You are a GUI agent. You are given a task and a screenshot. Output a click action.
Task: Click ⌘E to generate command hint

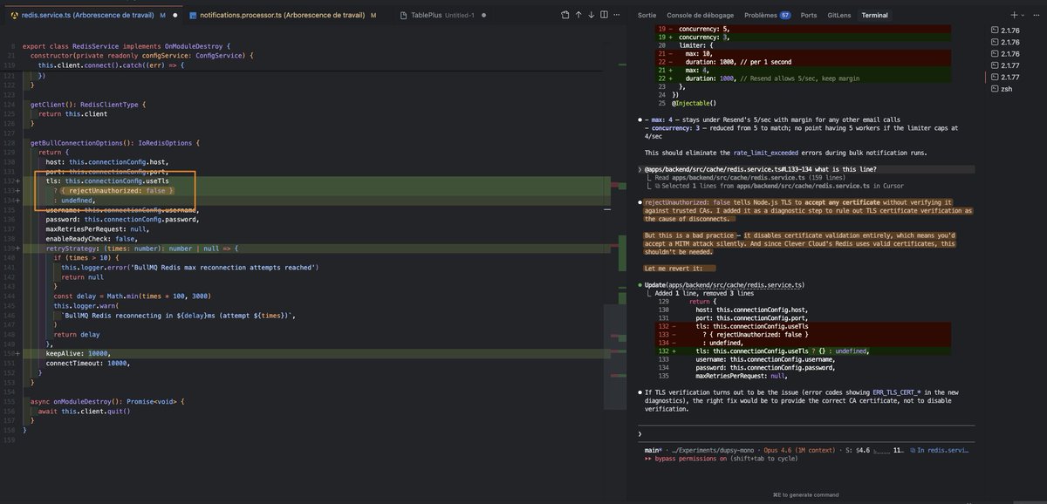(x=805, y=494)
